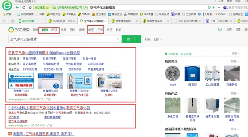Switch to the 手机浏览器 tab
Image resolution: width=248 pixels, height=137 pixels.
(31, 21)
